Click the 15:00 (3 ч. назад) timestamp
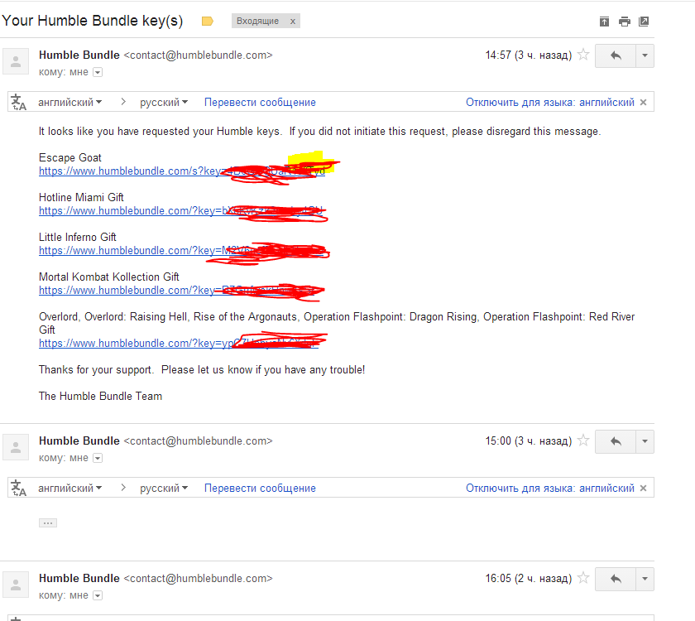This screenshot has height=621, width=695. coord(529,440)
